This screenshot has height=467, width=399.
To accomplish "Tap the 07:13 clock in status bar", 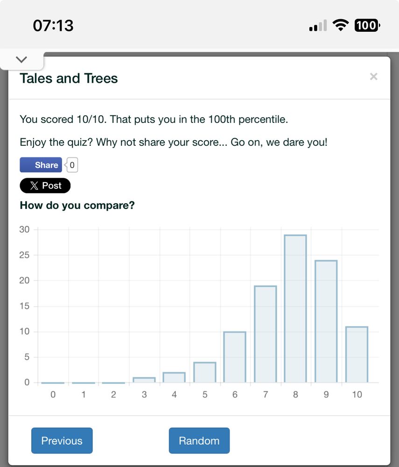I will coord(53,25).
